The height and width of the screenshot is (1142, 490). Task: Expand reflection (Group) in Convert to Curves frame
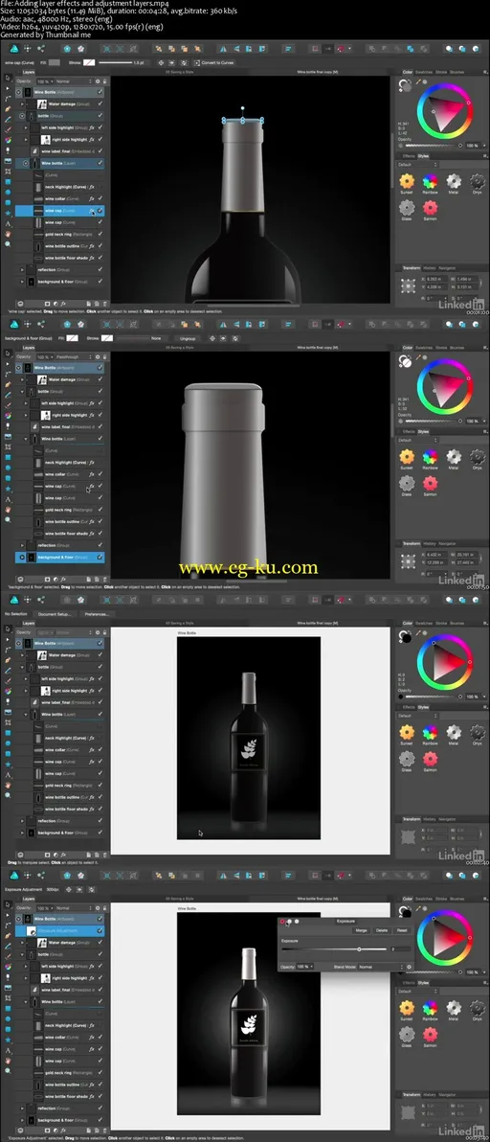[22, 269]
